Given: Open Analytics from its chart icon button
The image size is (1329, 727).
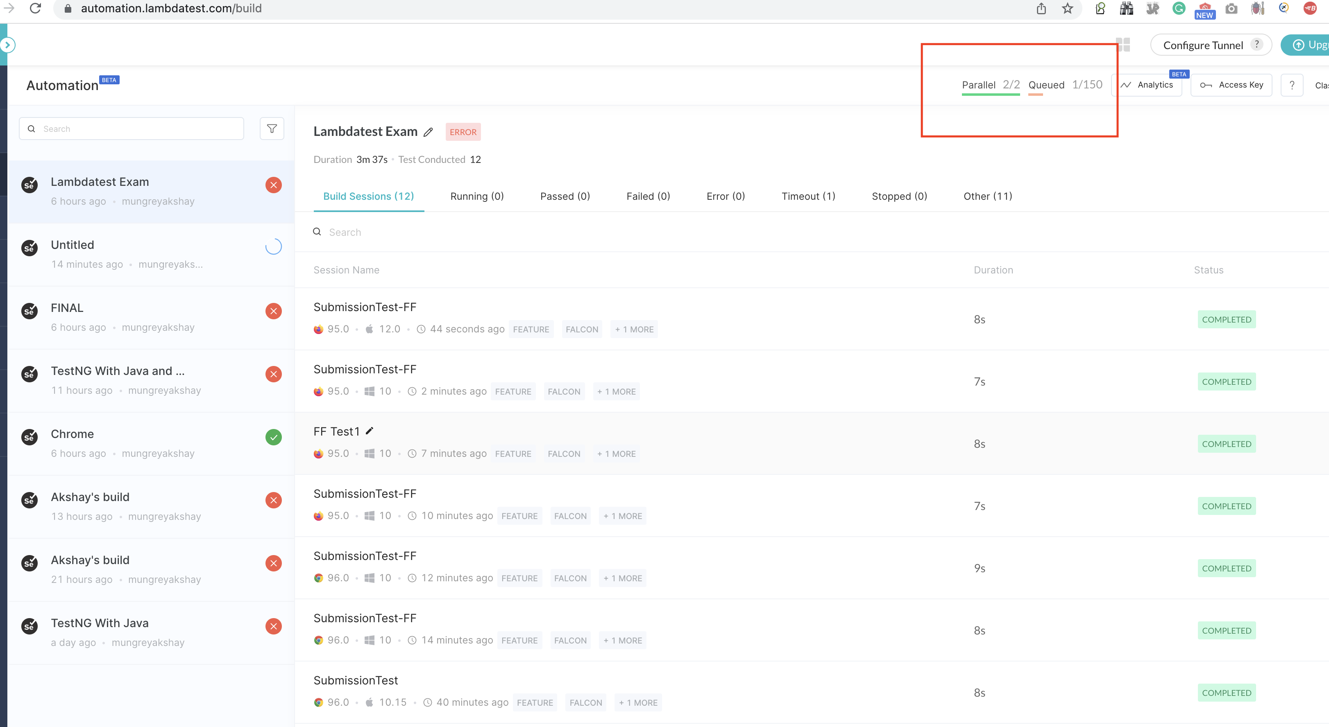Looking at the screenshot, I should (x=1148, y=85).
